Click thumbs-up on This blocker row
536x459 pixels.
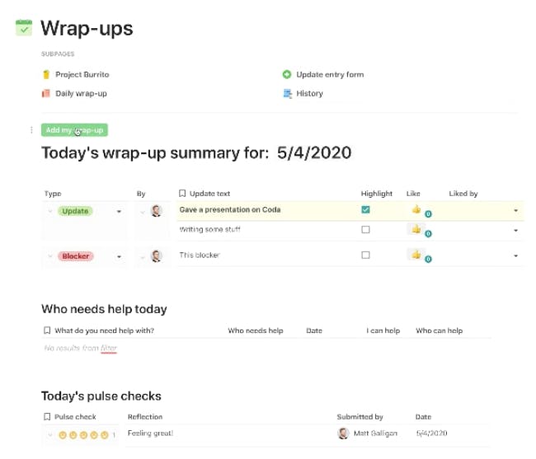(x=416, y=255)
